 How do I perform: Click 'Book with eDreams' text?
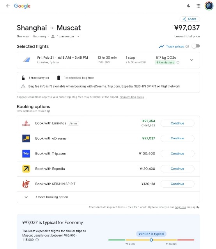point(51,139)
